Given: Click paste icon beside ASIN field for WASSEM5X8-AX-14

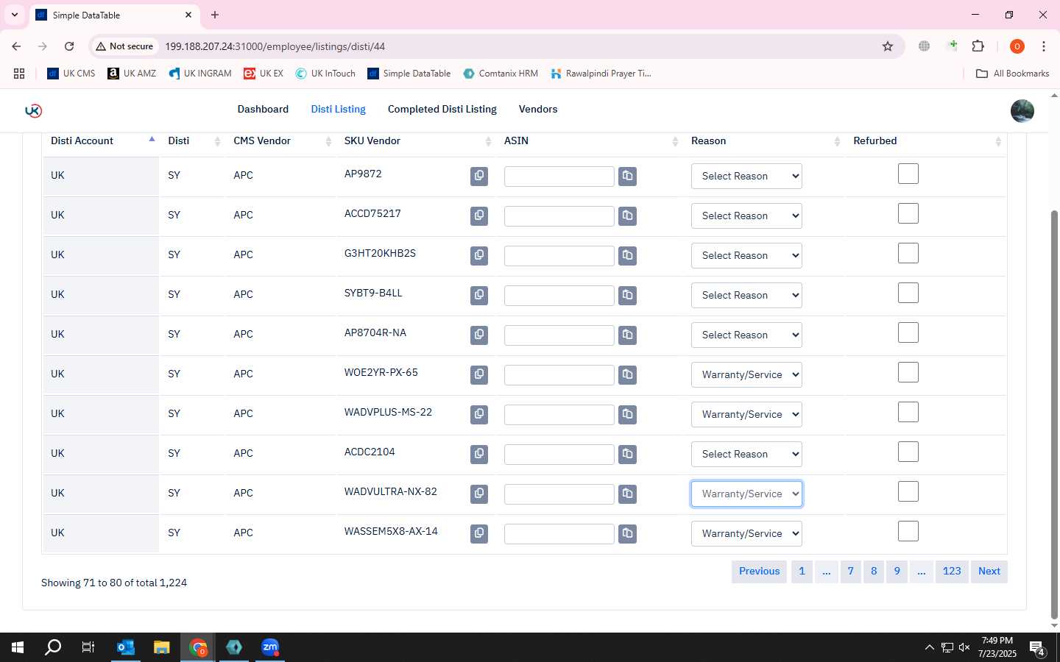Looking at the screenshot, I should [627, 533].
